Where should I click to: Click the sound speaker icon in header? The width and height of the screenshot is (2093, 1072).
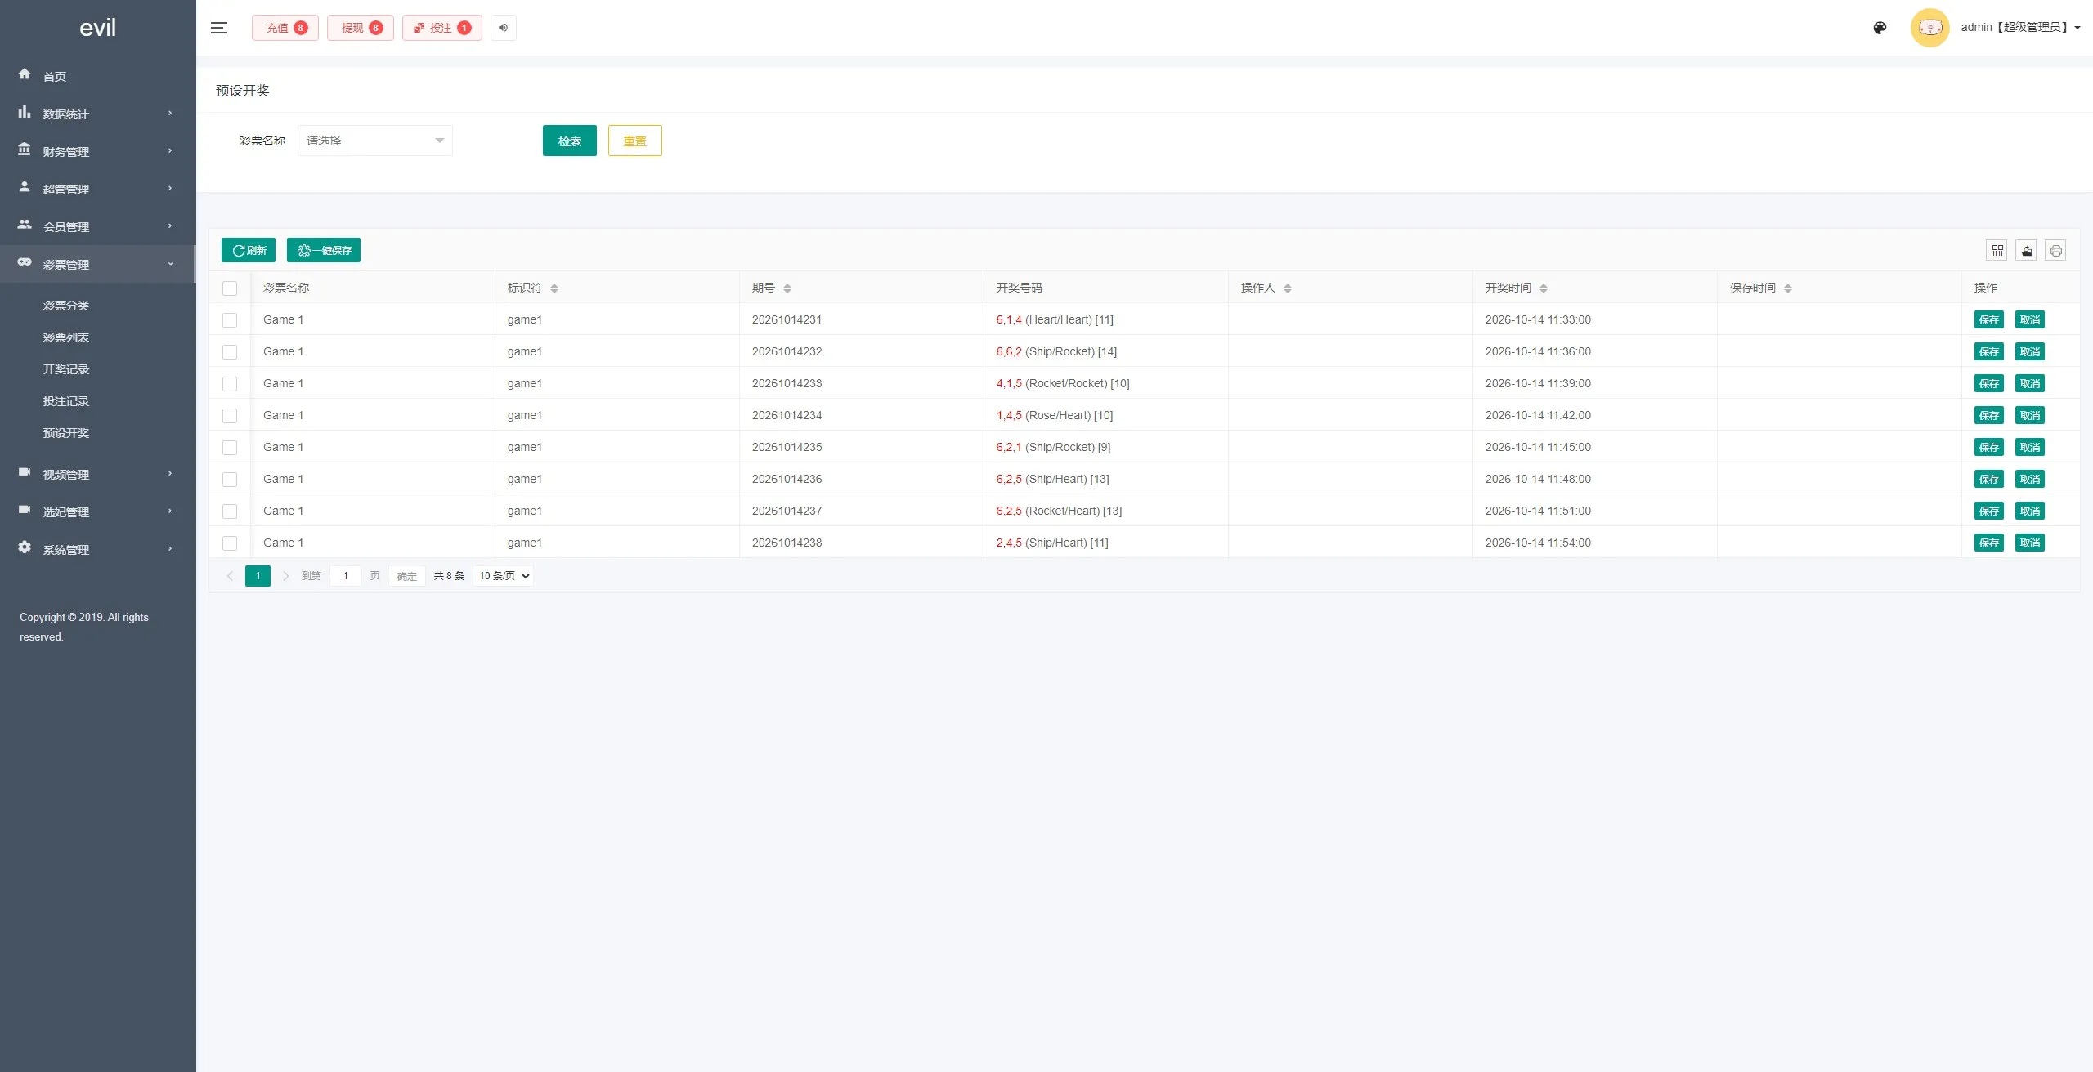tap(504, 28)
